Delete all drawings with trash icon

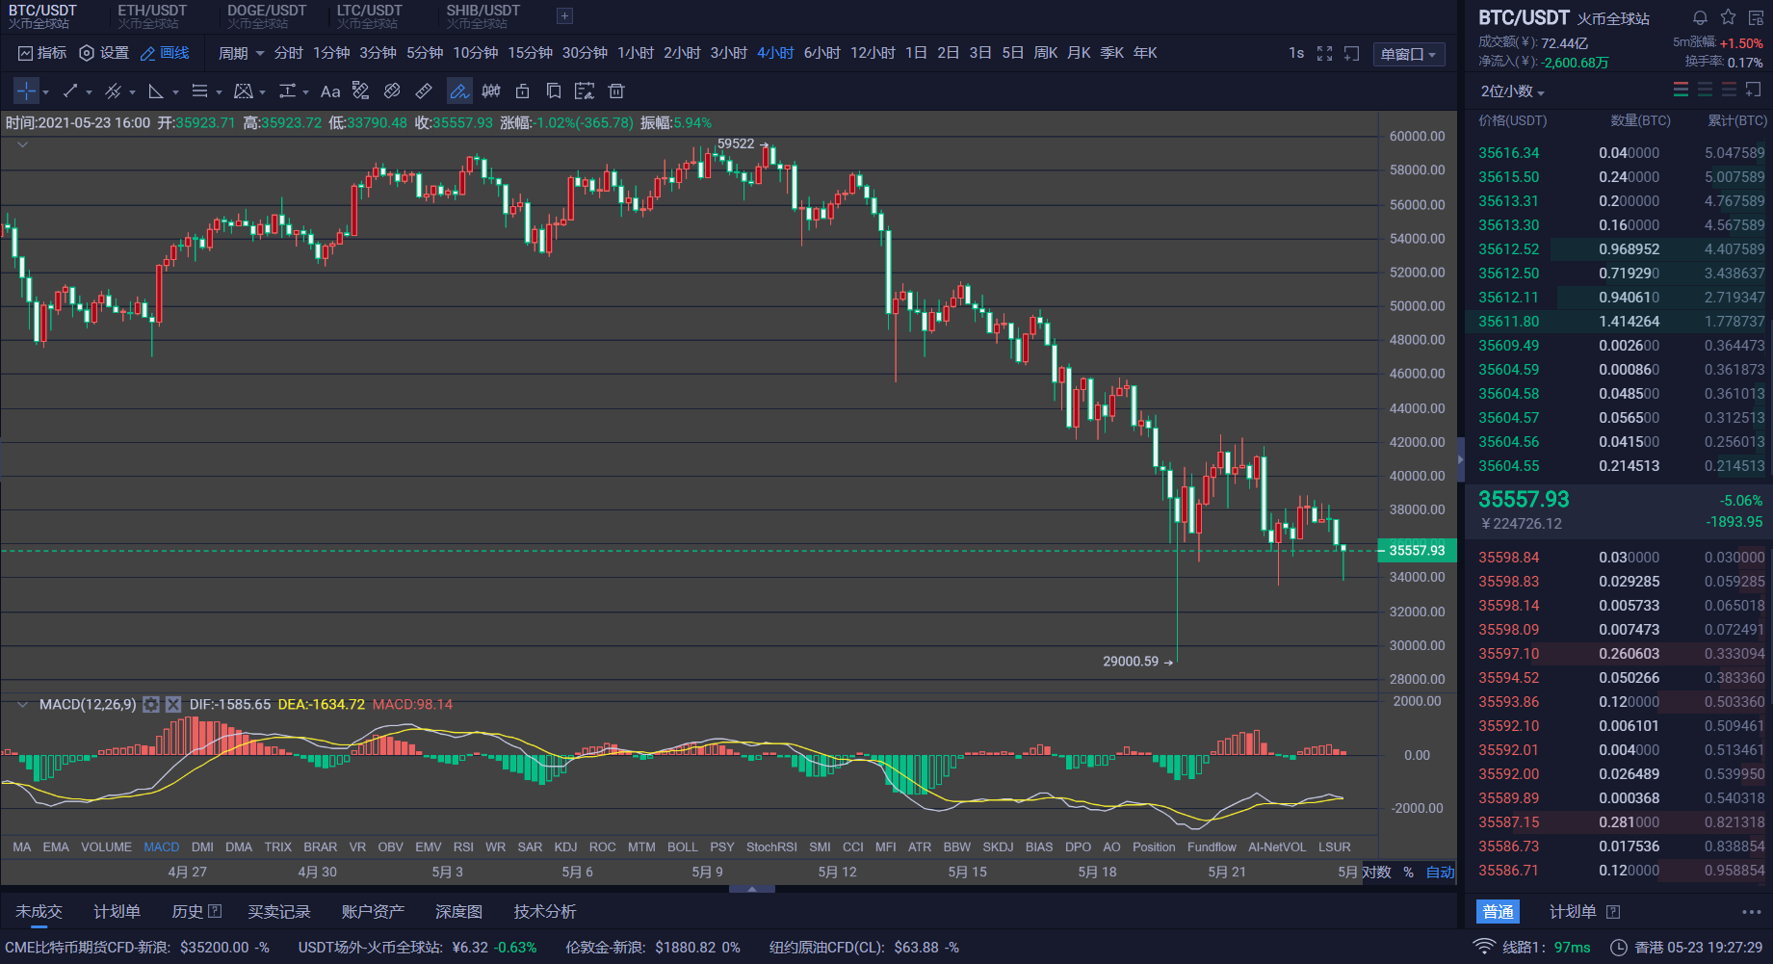616,91
